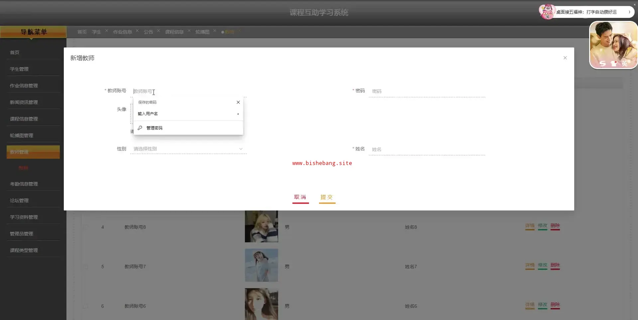
Task: Click 删除 for 教师账号7
Action: pyautogui.click(x=555, y=265)
